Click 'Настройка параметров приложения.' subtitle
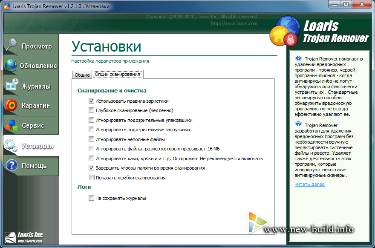The image size is (375, 248). coord(111,61)
